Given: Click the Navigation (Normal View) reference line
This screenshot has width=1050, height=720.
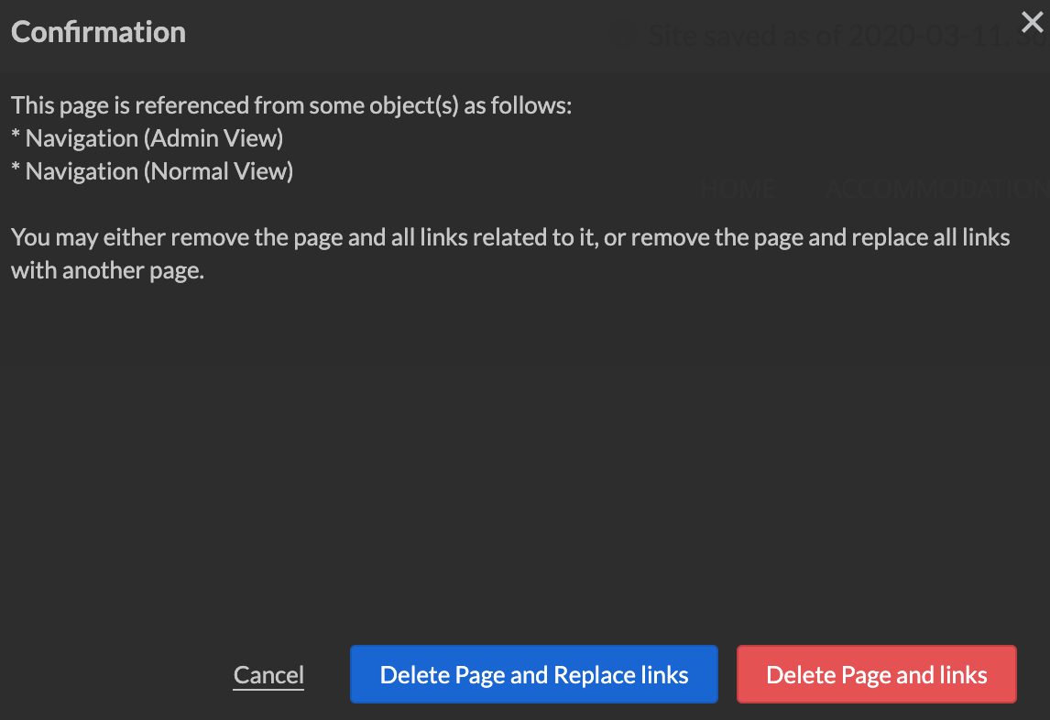Looking at the screenshot, I should 151,171.
